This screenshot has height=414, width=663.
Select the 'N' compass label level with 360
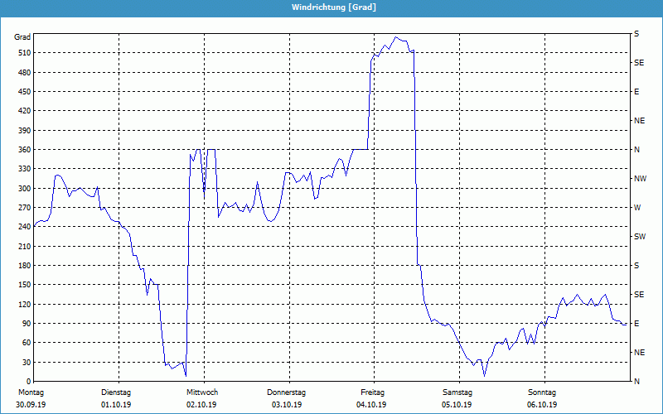click(x=636, y=150)
